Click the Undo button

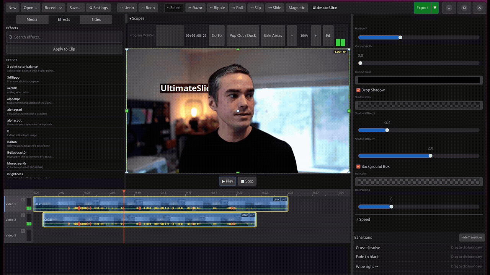pos(127,8)
